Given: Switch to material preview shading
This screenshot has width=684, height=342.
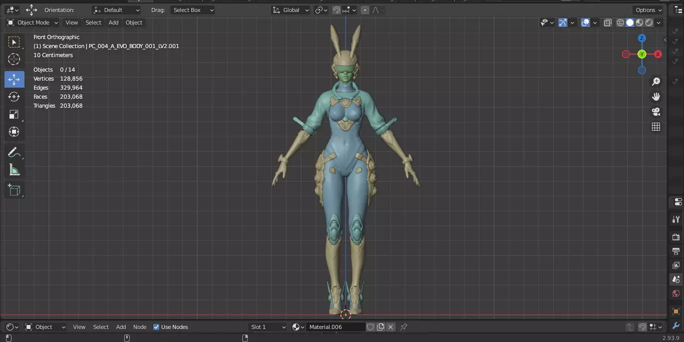Looking at the screenshot, I should 639,23.
